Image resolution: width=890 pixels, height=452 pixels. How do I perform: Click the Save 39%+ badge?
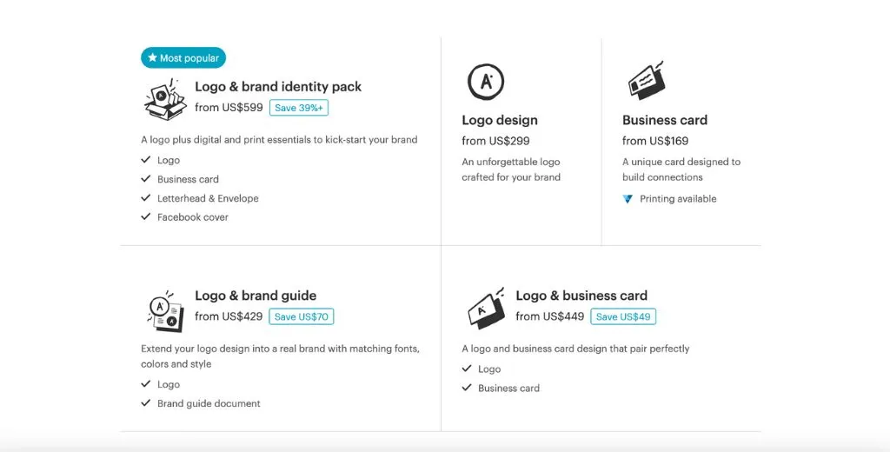[299, 108]
